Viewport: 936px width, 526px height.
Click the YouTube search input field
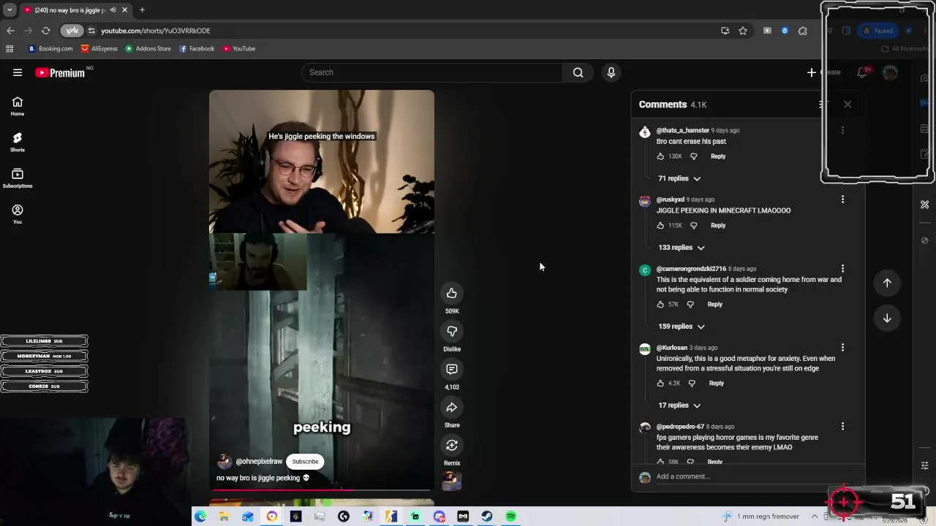431,72
